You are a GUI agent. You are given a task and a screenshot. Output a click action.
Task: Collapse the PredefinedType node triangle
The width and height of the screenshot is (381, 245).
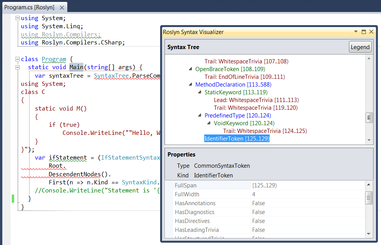pyautogui.click(x=200, y=115)
